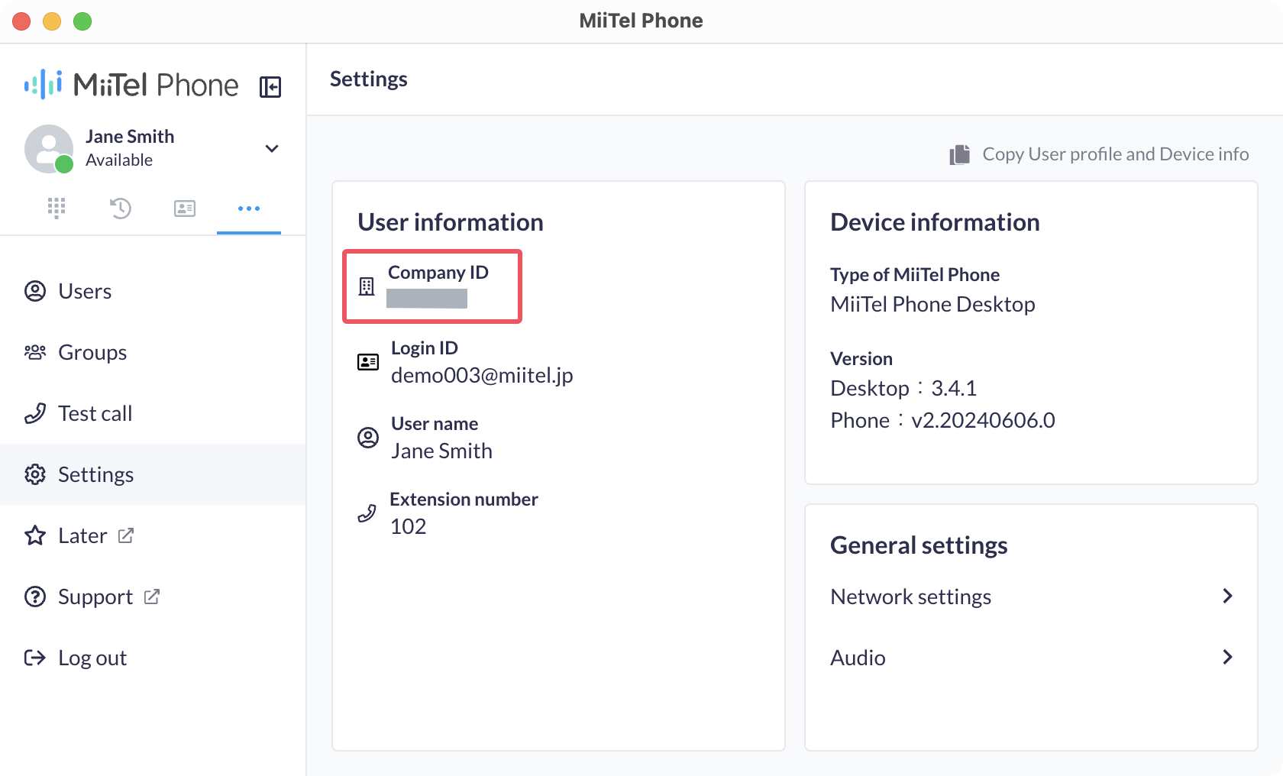Collapse the sidebar with the panel icon
The image size is (1283, 776).
point(270,87)
